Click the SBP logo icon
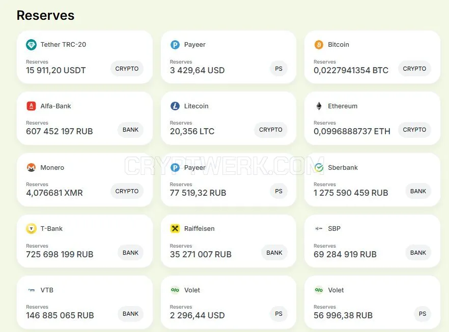Viewport: 449px width, 332px height. [319, 228]
